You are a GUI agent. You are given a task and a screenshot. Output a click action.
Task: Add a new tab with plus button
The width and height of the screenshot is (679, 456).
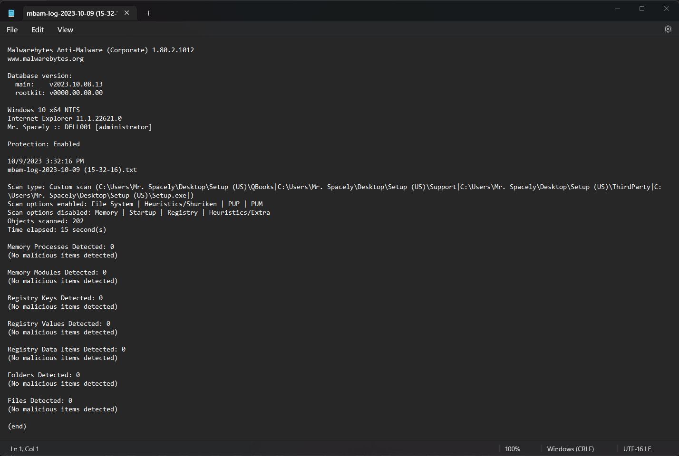click(x=148, y=13)
